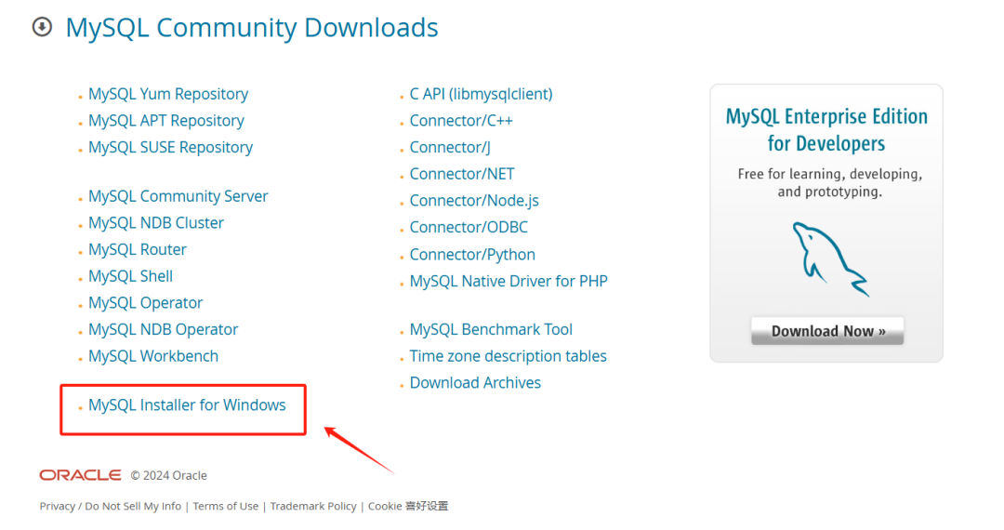The height and width of the screenshot is (530, 1004).
Task: Open Download Archives link
Action: click(x=475, y=383)
